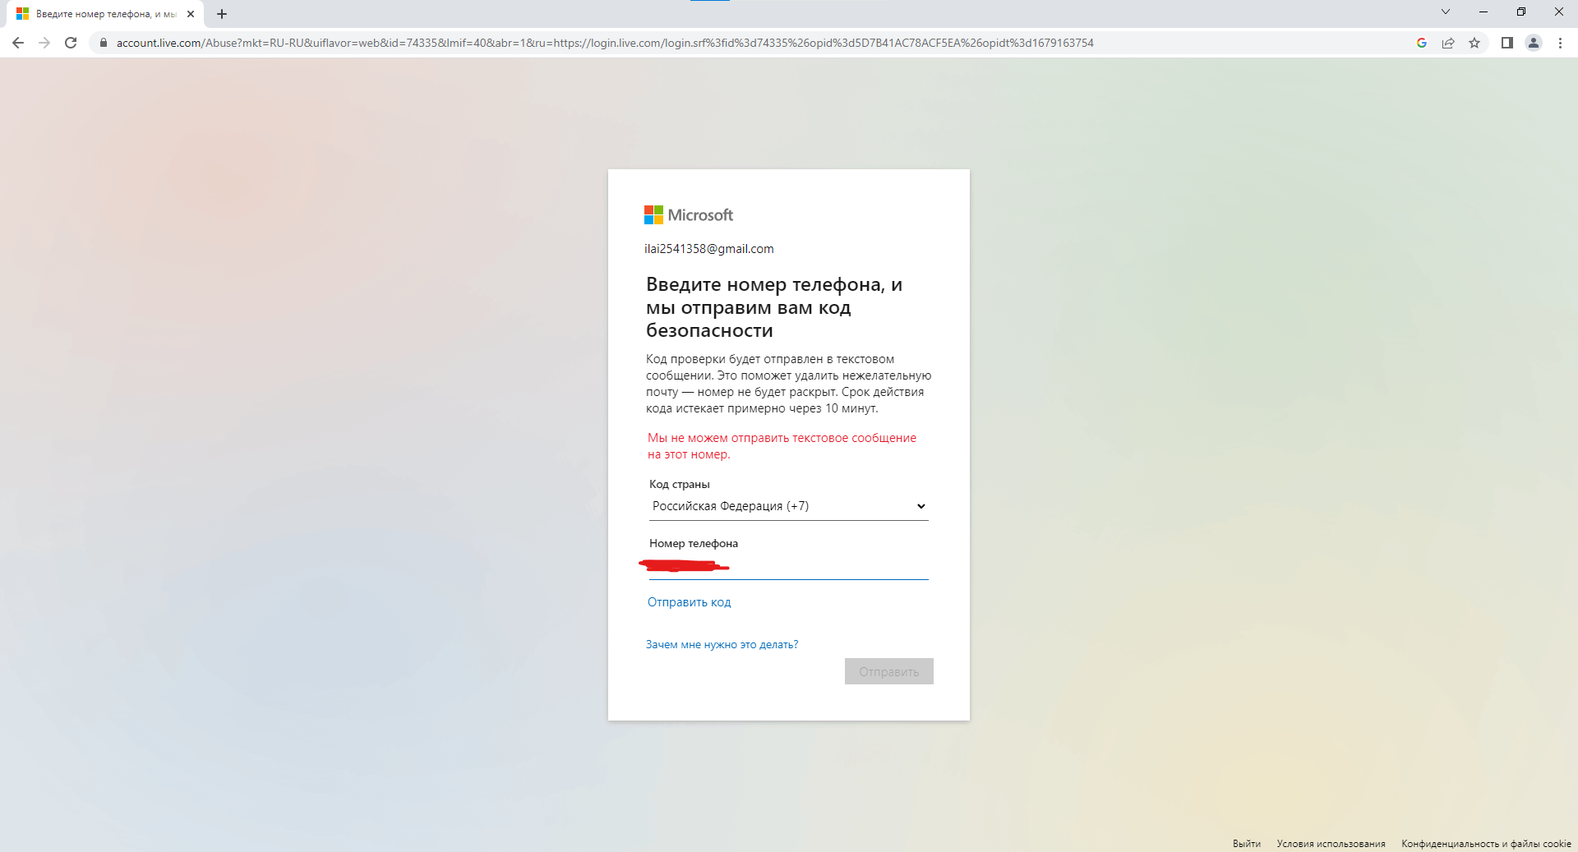Share this page using the share icon

(1448, 43)
